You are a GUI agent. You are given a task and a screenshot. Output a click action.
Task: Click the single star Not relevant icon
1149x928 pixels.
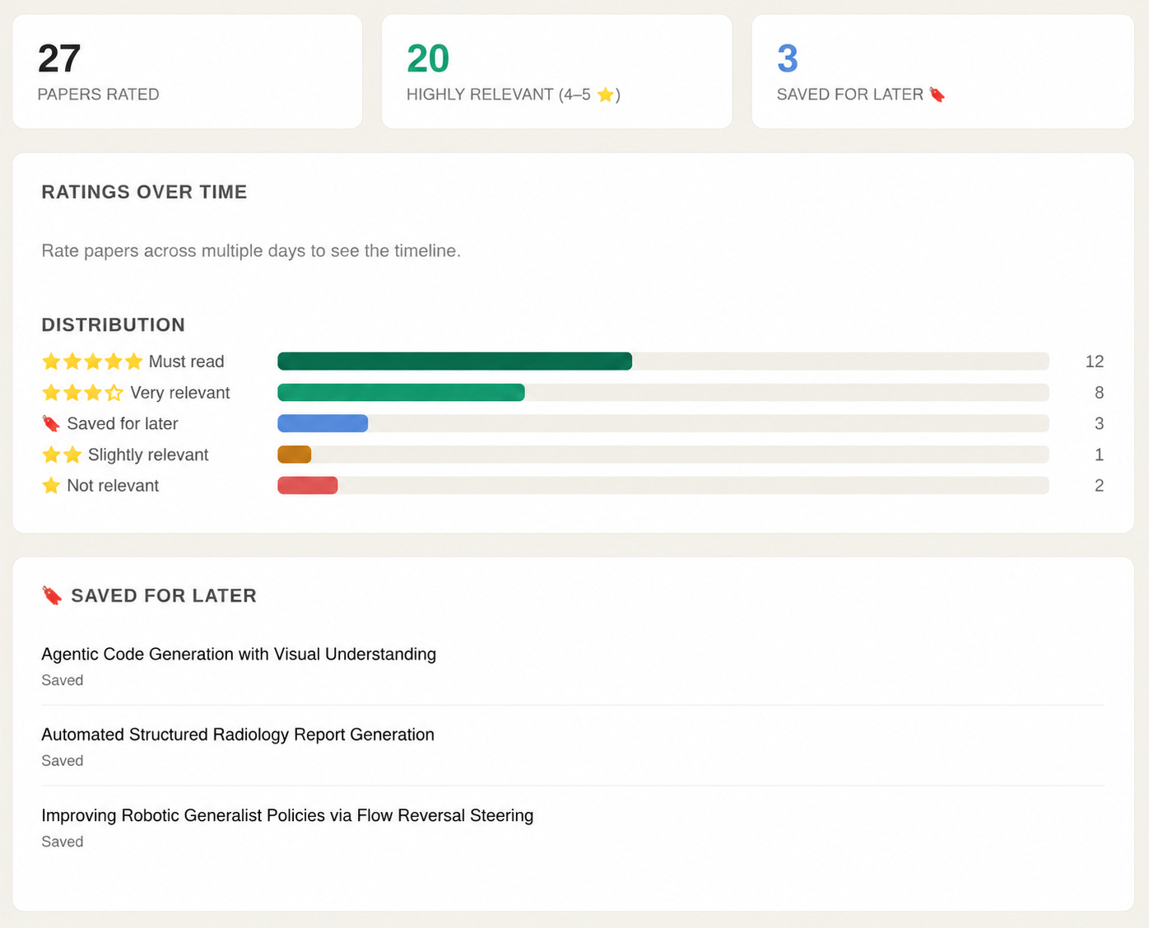(x=51, y=485)
